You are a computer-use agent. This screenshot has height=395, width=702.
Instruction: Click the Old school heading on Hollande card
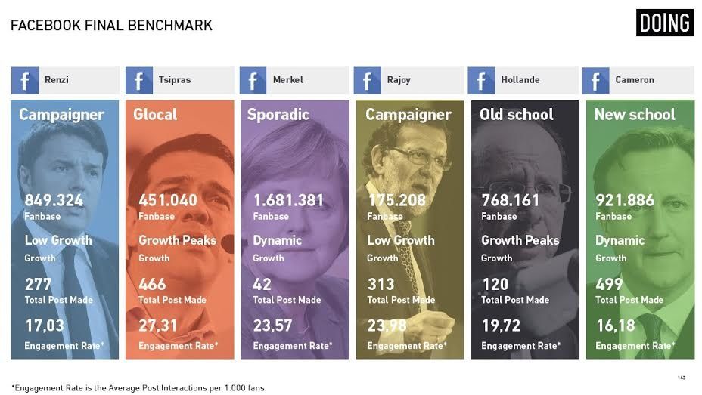tap(516, 114)
